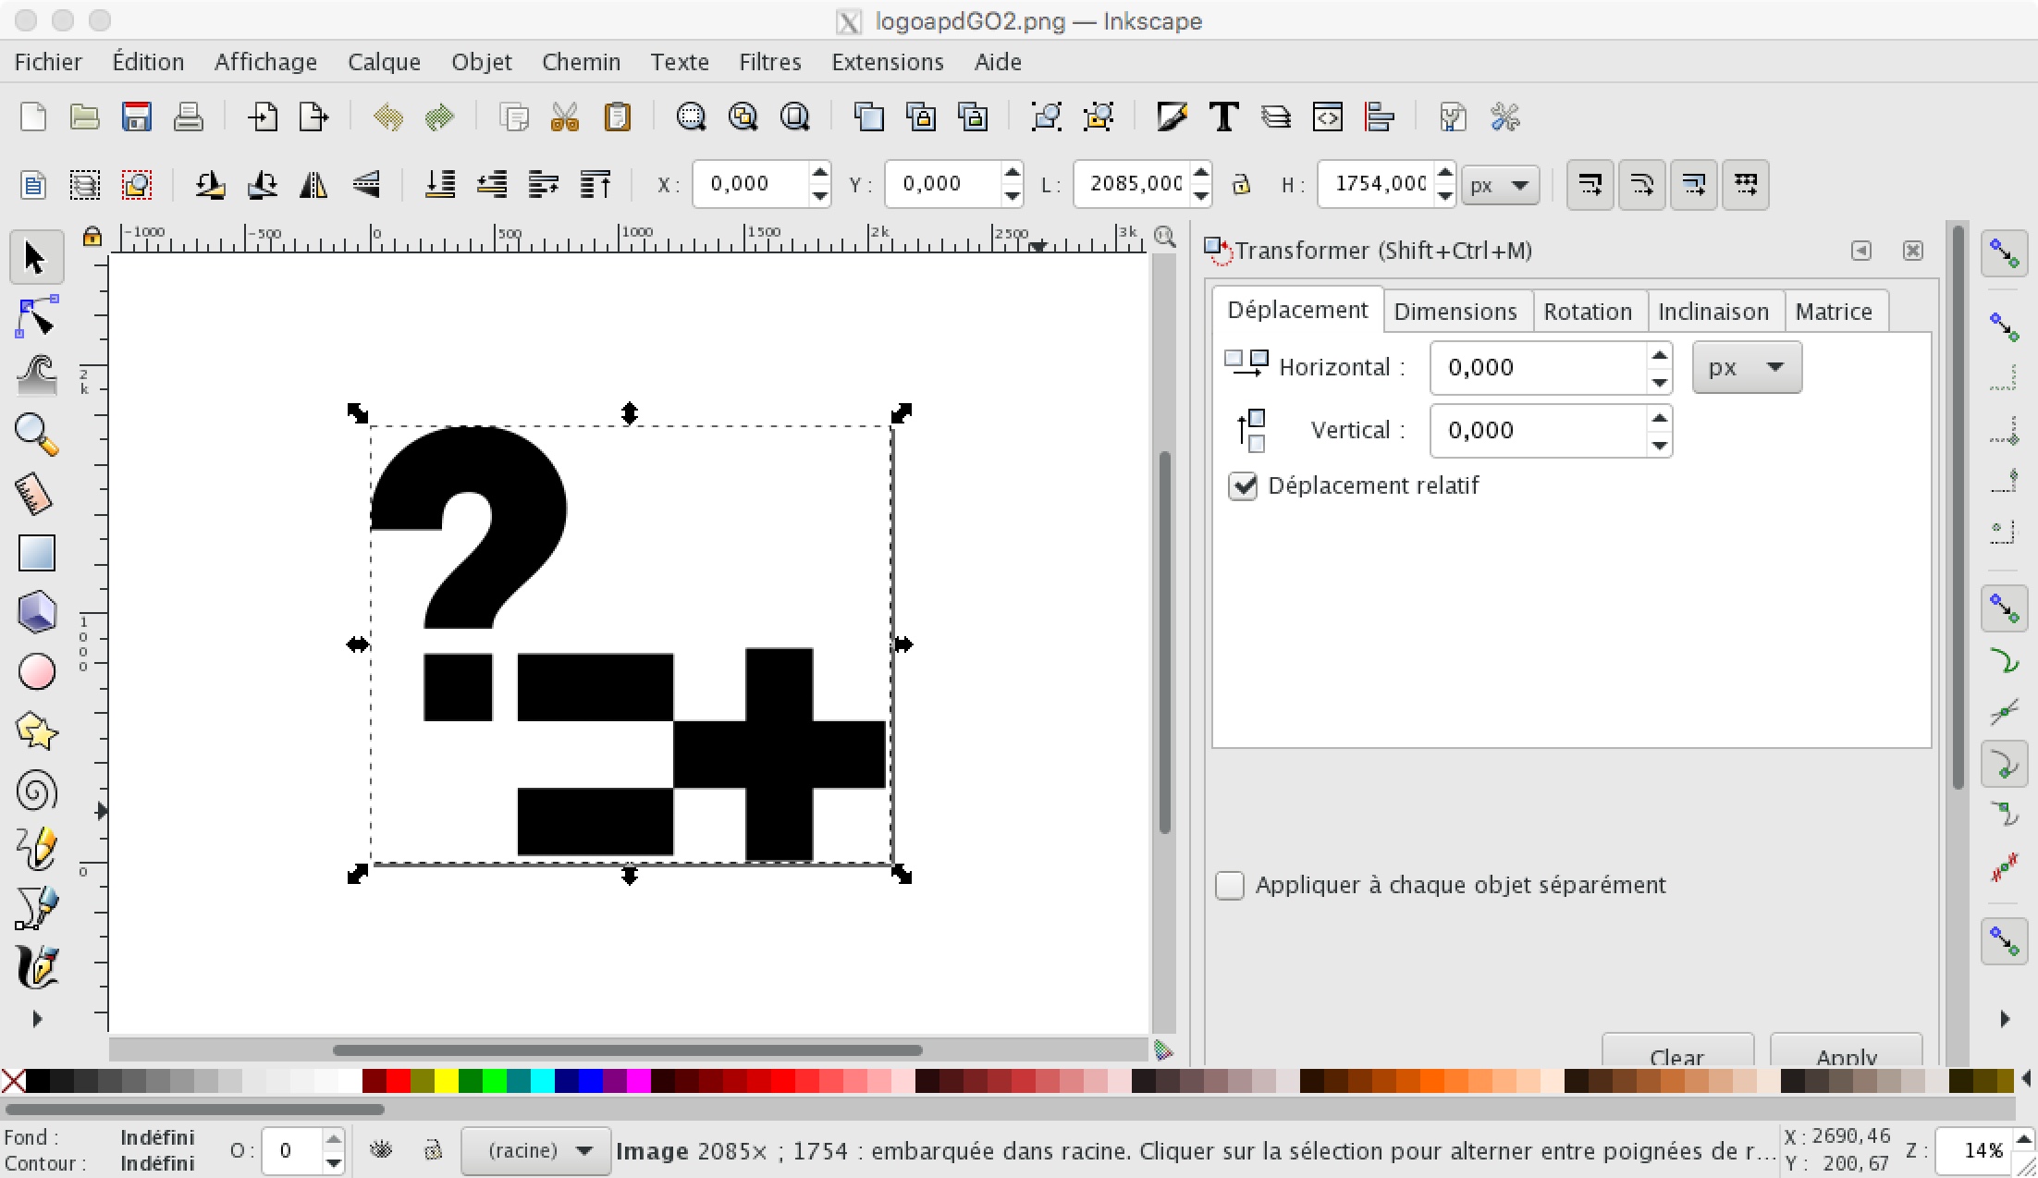This screenshot has height=1178, width=2038.
Task: Open the Align and Distribute icon
Action: click(x=1379, y=117)
